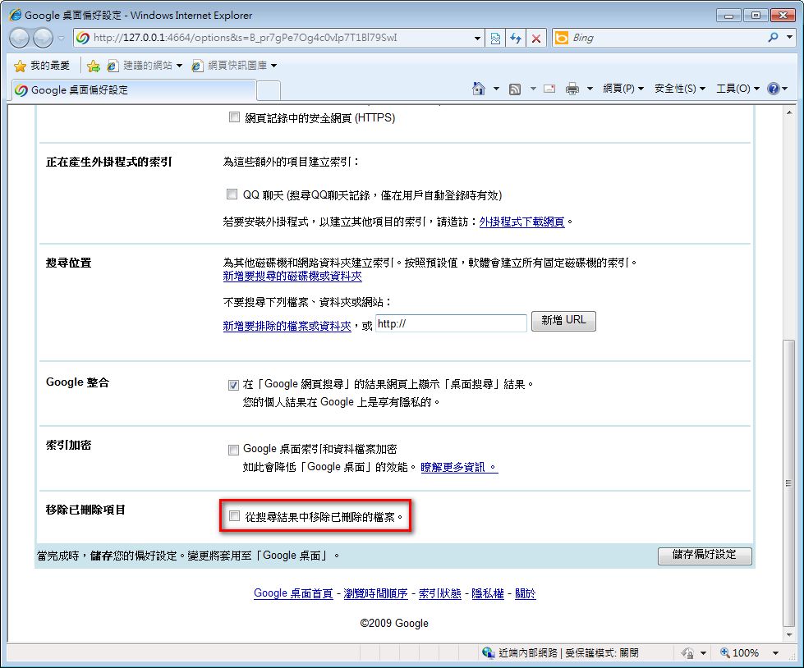Open the Google 桌面首頁 footer link
The width and height of the screenshot is (804, 668).
293,593
